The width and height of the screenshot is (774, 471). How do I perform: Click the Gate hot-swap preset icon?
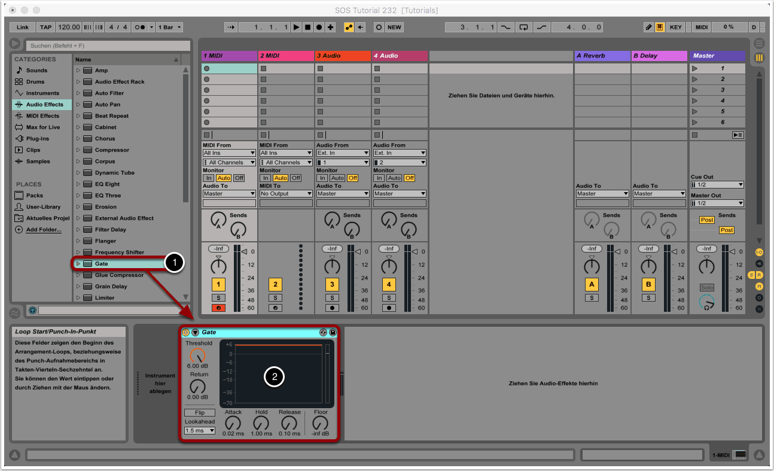[324, 332]
